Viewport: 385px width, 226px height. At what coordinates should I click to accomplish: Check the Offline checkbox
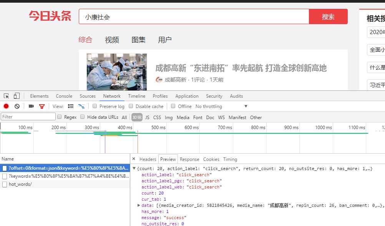click(173, 106)
